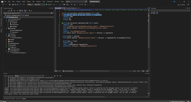The height and width of the screenshot is (102, 191).
Task: Select Program.cs in Solution Explorer
Action: click(13, 47)
